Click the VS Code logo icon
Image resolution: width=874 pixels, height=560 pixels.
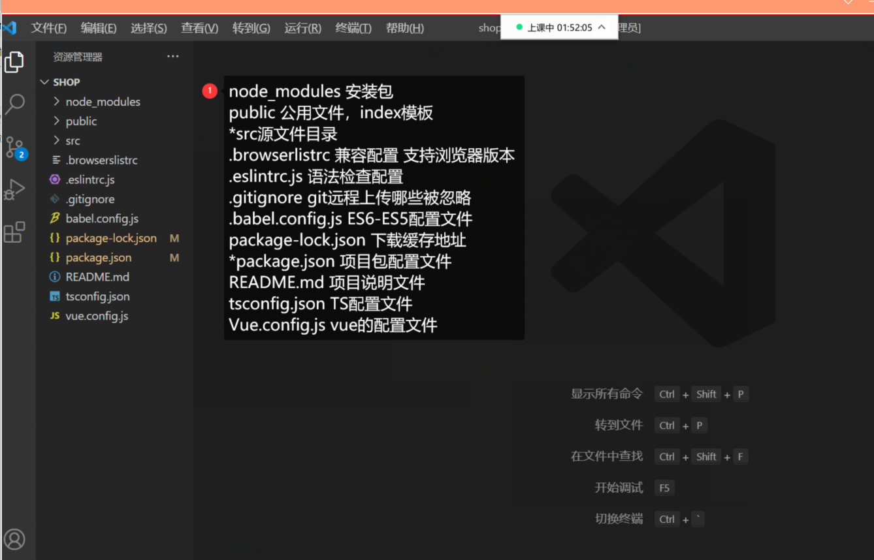pyautogui.click(x=9, y=28)
